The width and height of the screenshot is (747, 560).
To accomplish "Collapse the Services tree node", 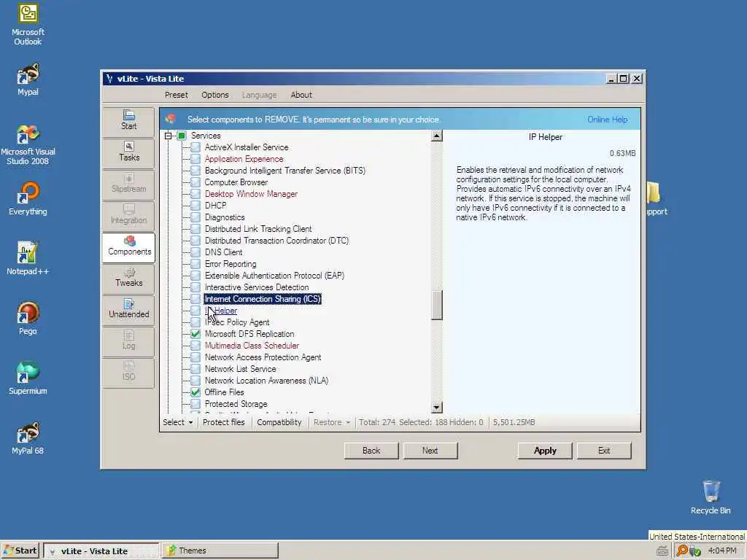I will pyautogui.click(x=169, y=136).
